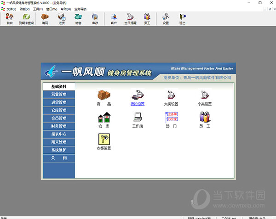
Task: Open the 文件(F) menu
Action: coord(11,9)
